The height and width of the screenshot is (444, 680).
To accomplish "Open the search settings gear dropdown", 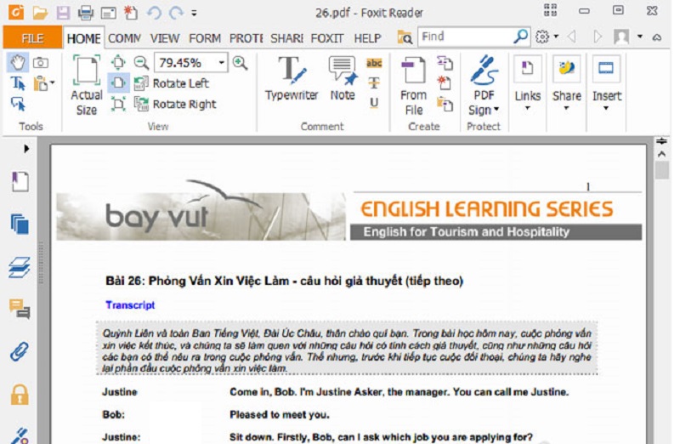I will pyautogui.click(x=547, y=37).
